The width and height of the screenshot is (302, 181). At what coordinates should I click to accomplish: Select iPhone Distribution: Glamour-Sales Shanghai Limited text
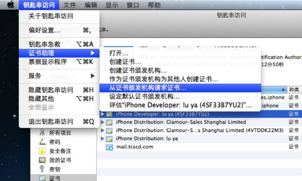(181, 122)
